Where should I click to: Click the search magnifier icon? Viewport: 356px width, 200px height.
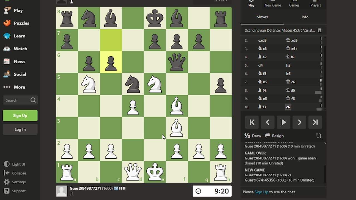[33, 100]
